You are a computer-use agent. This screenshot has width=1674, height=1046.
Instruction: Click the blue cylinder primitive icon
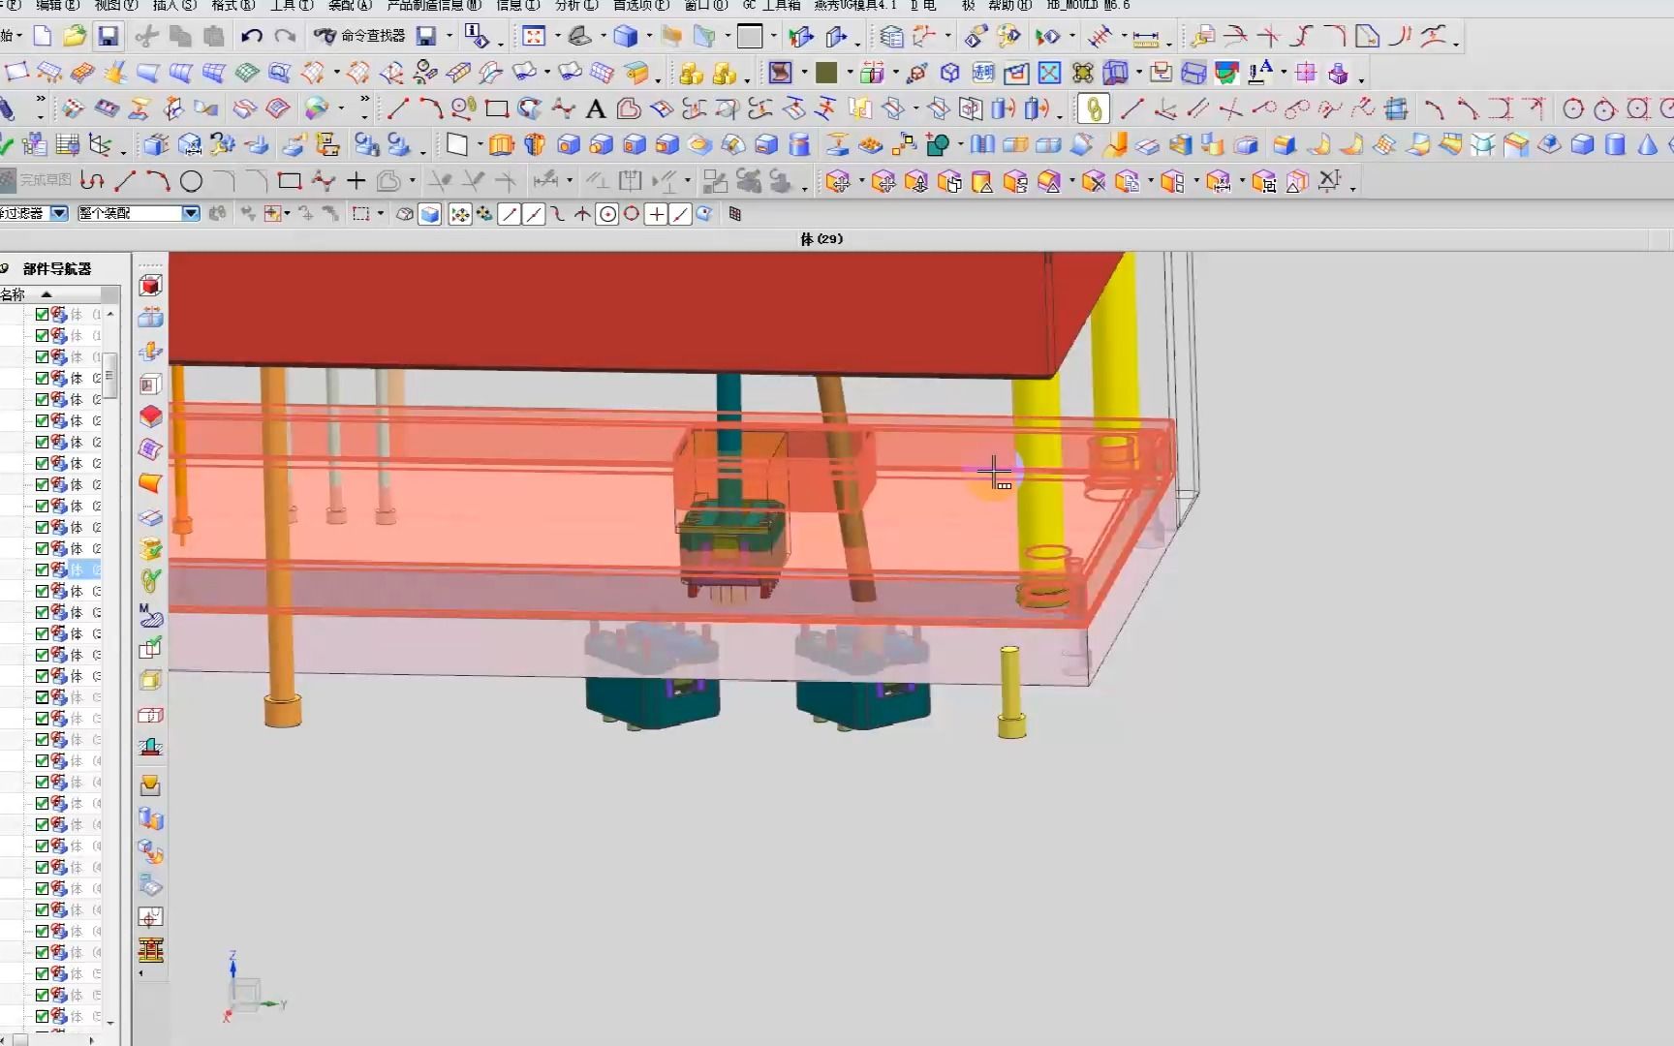1615,145
